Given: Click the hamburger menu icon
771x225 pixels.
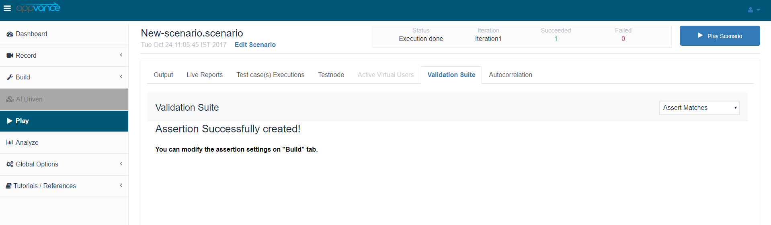Looking at the screenshot, I should (x=7, y=8).
